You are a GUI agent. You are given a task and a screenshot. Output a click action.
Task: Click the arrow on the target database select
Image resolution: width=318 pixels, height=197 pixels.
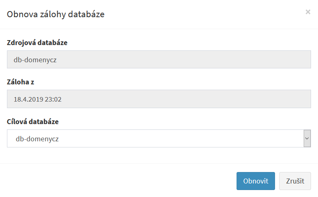click(x=307, y=138)
